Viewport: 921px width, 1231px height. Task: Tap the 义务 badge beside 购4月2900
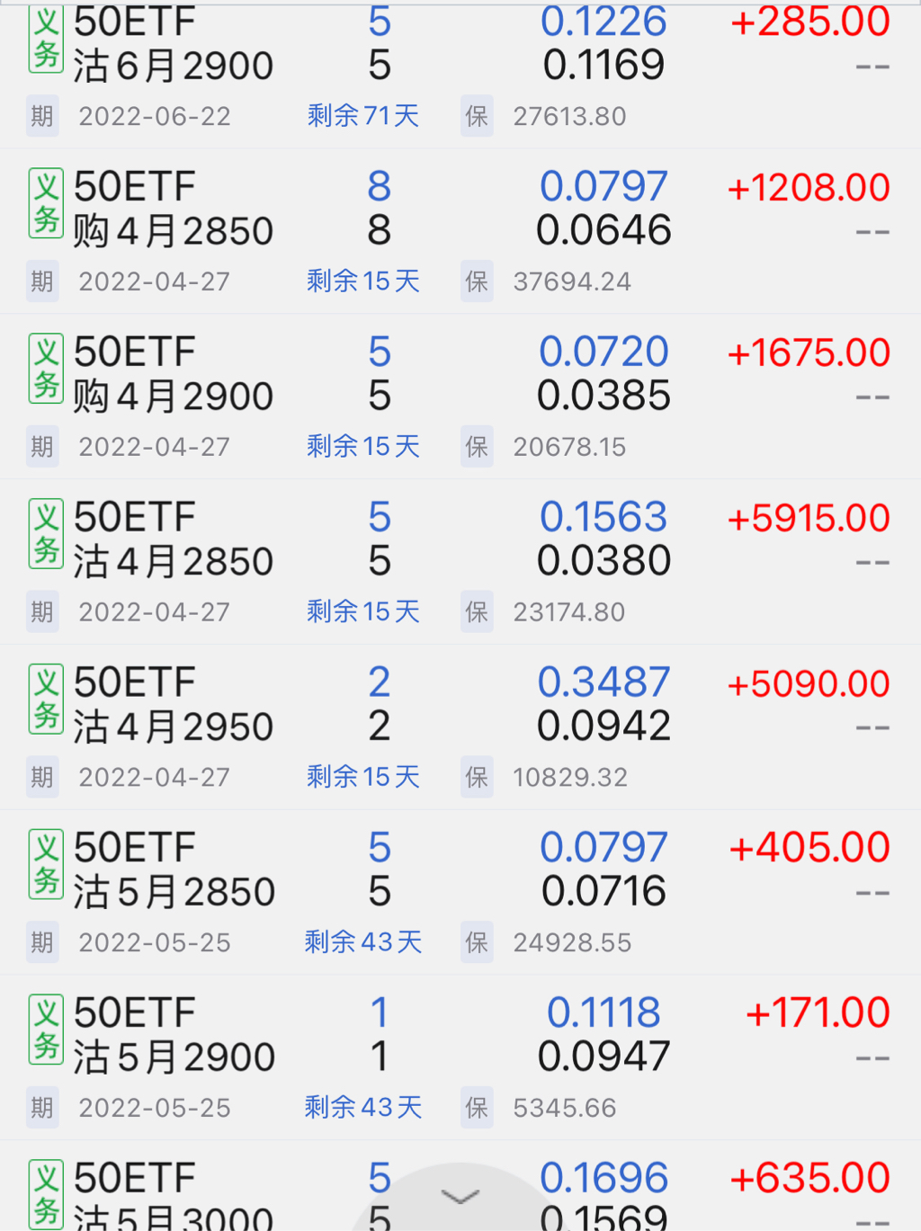[46, 369]
